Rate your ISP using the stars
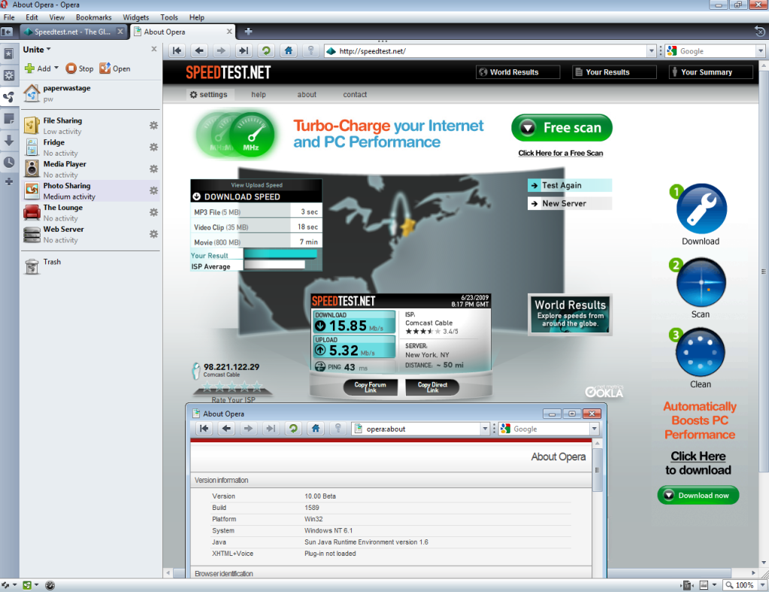Screen dimensions: 769x592 coord(233,387)
